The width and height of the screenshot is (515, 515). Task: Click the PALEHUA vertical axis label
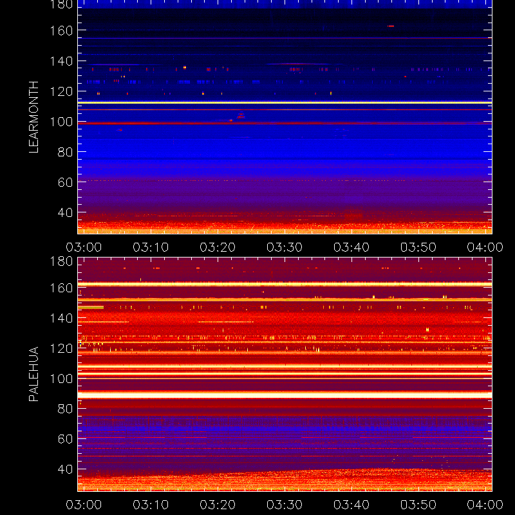pos(34,374)
